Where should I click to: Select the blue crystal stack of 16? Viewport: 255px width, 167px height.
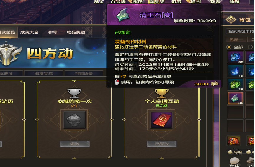click(x=235, y=71)
